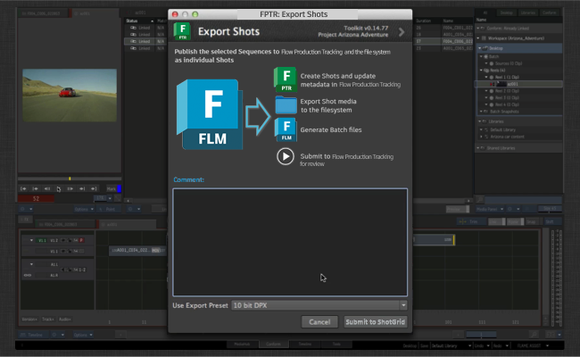
Task: Click the car clip thumbnail in the player
Action: pyautogui.click(x=70, y=95)
